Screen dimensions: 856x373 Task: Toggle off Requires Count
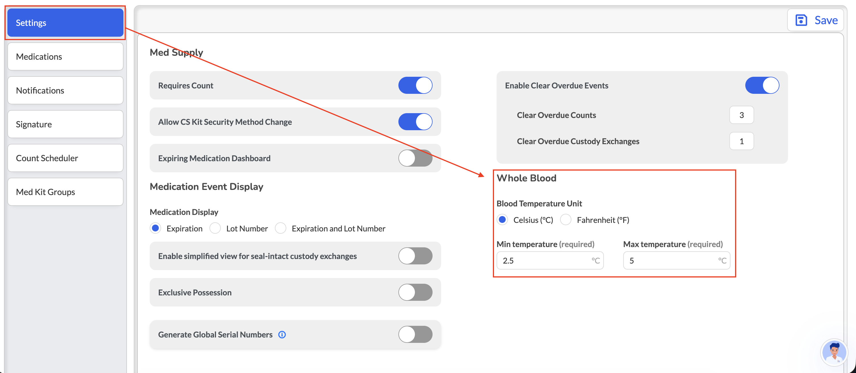(415, 85)
